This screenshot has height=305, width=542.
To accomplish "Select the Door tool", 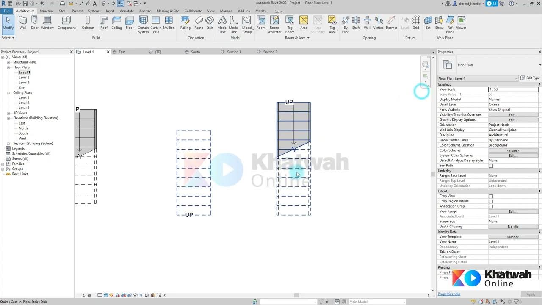I will tap(35, 23).
